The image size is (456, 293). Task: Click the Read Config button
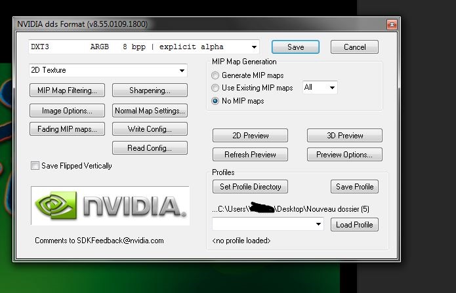(150, 148)
